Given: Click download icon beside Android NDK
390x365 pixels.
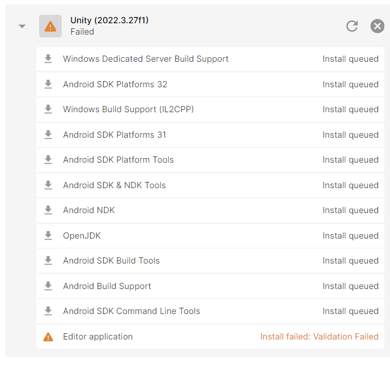Looking at the screenshot, I should coord(48,210).
